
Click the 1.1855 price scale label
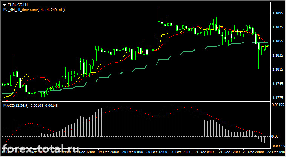point(277,41)
